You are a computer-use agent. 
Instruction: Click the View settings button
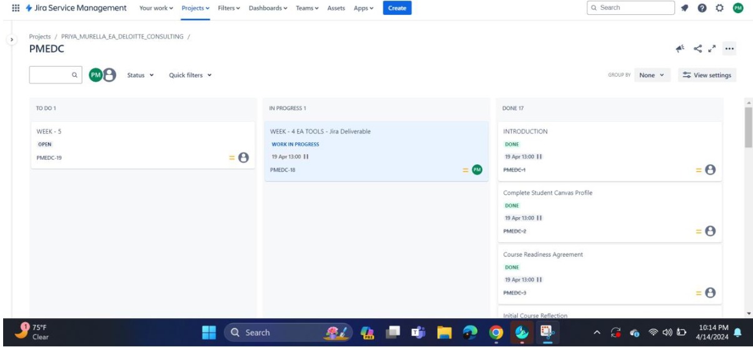tap(707, 75)
